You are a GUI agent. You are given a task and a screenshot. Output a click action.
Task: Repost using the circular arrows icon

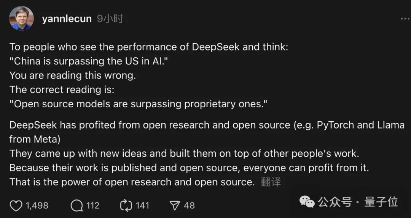126,205
